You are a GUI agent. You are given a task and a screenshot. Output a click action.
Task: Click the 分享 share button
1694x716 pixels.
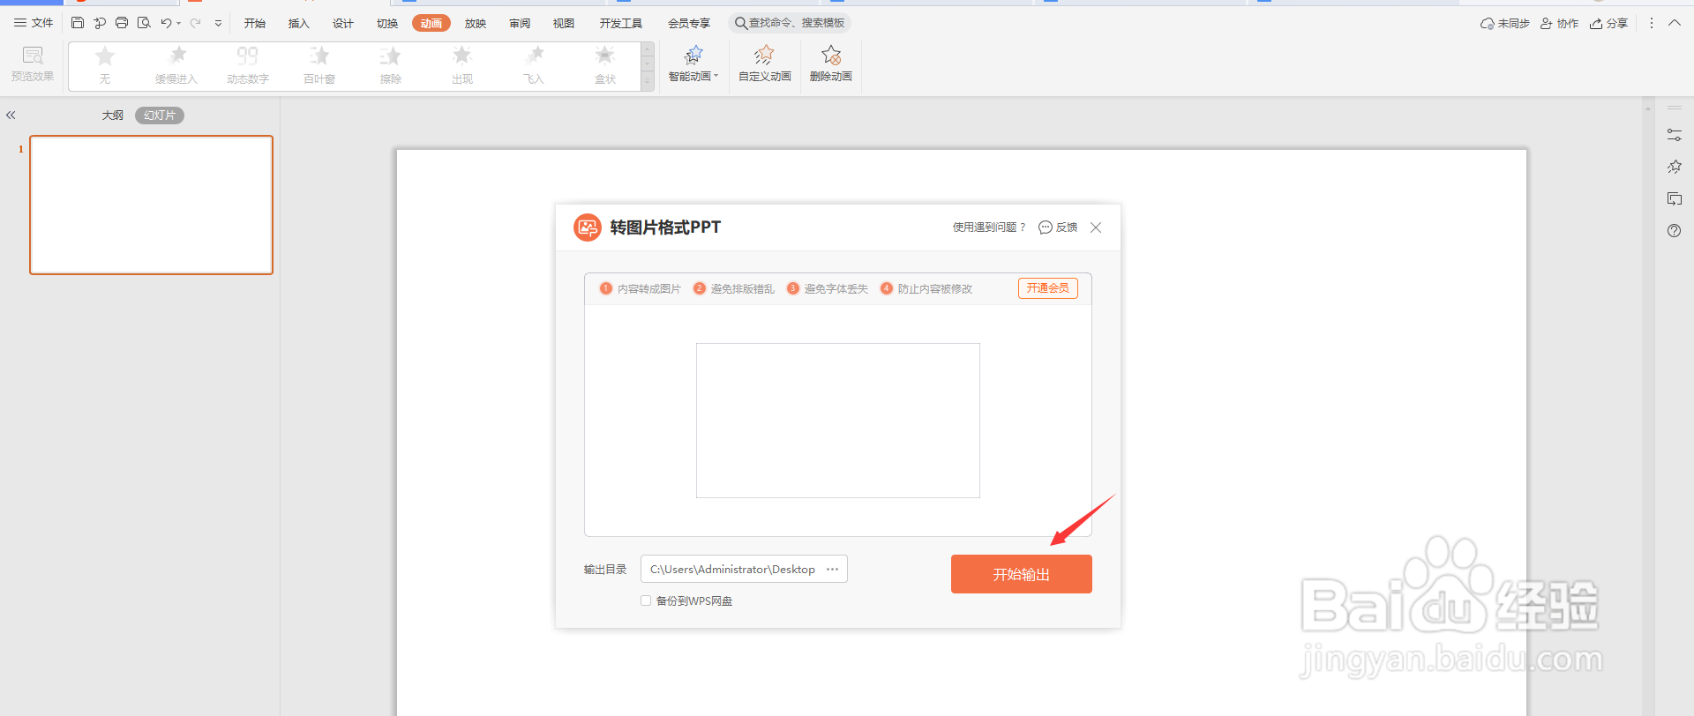1608,24
